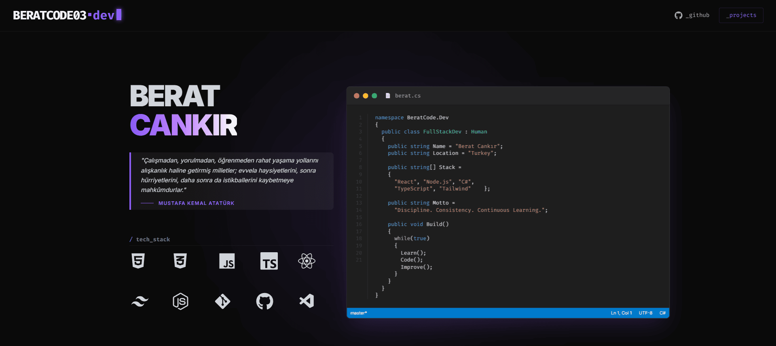Image resolution: width=776 pixels, height=346 pixels.
Task: Click the 'Improve();' code line
Action: click(417, 267)
